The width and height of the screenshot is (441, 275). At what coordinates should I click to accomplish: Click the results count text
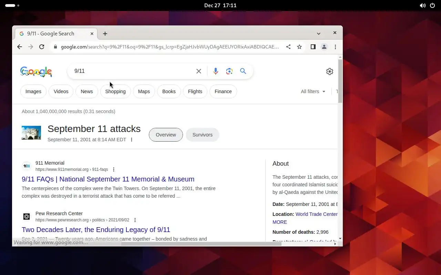click(x=69, y=111)
